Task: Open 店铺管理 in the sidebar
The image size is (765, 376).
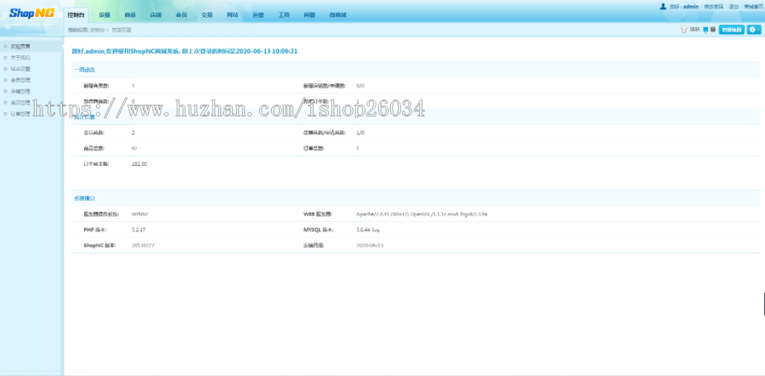Action: pyautogui.click(x=20, y=91)
